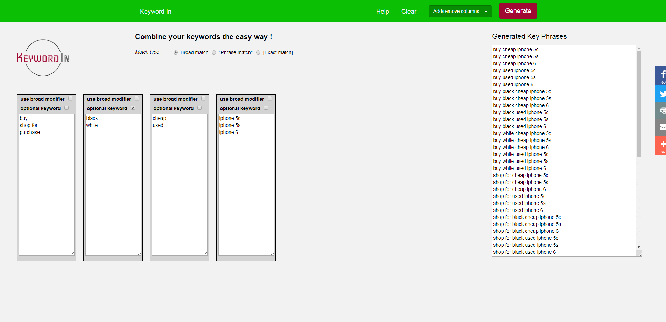Viewport: 666px width, 322px height.
Task: Click scroll-up arrow of generated phrases list
Action: tap(639, 48)
